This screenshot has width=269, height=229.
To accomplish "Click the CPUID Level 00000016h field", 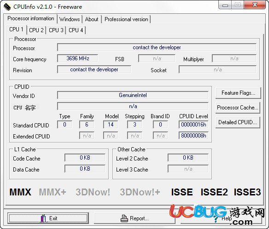I will (193, 124).
